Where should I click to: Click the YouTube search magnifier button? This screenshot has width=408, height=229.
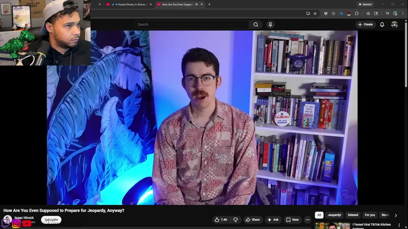click(x=256, y=24)
